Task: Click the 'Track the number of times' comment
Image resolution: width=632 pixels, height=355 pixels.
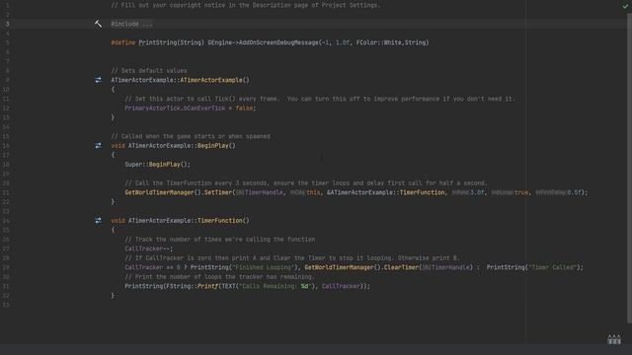Action: (220, 240)
